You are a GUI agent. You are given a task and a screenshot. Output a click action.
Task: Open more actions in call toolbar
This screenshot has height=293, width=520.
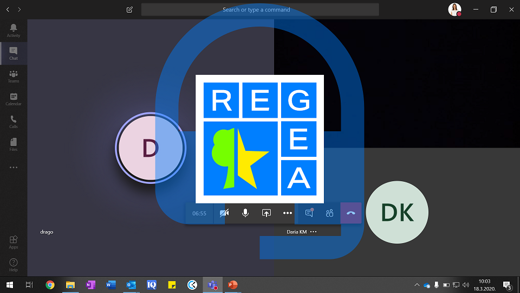[288, 213]
